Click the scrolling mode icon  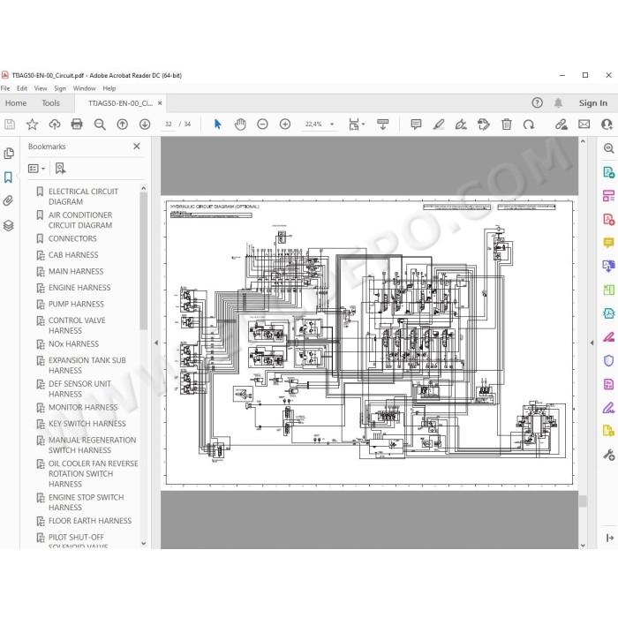[382, 124]
